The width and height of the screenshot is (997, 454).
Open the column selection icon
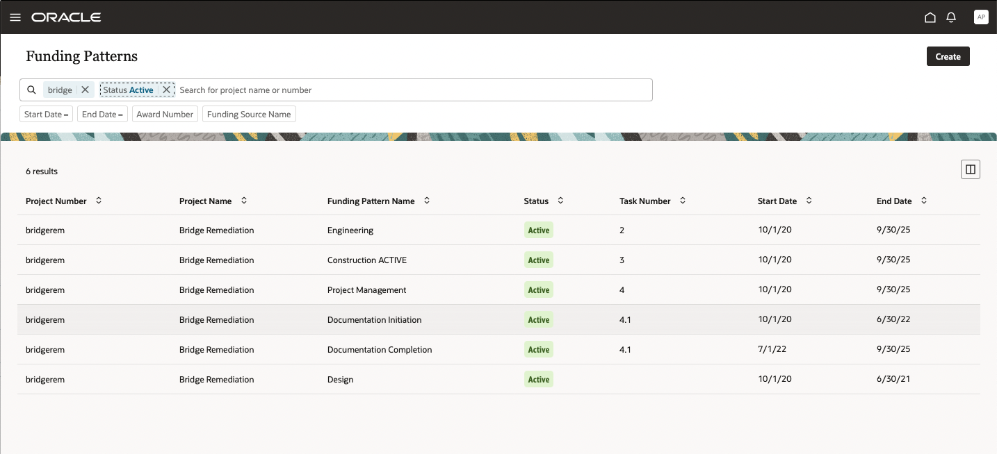pos(971,169)
